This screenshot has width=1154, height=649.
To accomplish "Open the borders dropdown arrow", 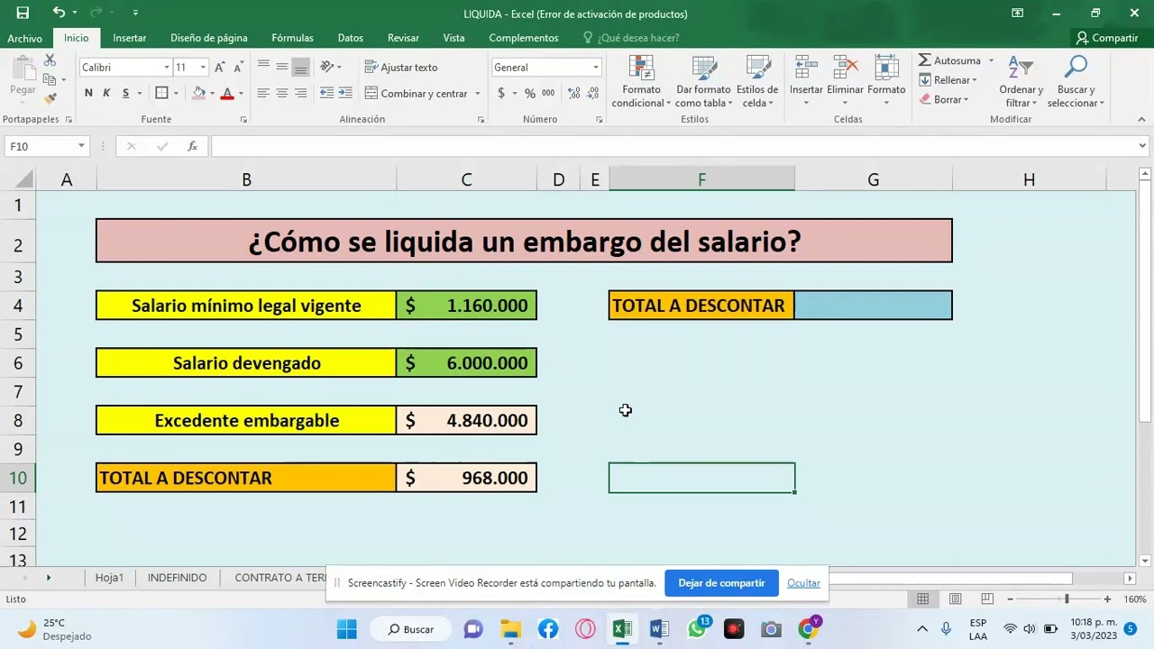I will click(x=175, y=93).
